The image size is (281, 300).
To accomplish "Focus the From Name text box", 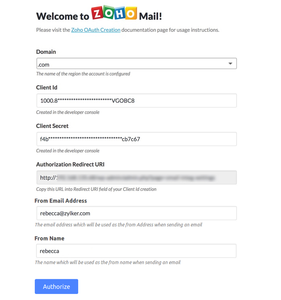I will pyautogui.click(x=136, y=251).
